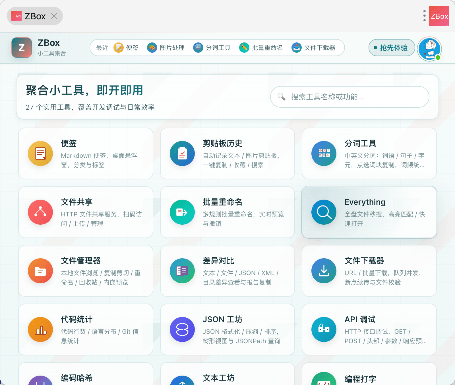Open the 代码统计 card title

[77, 319]
